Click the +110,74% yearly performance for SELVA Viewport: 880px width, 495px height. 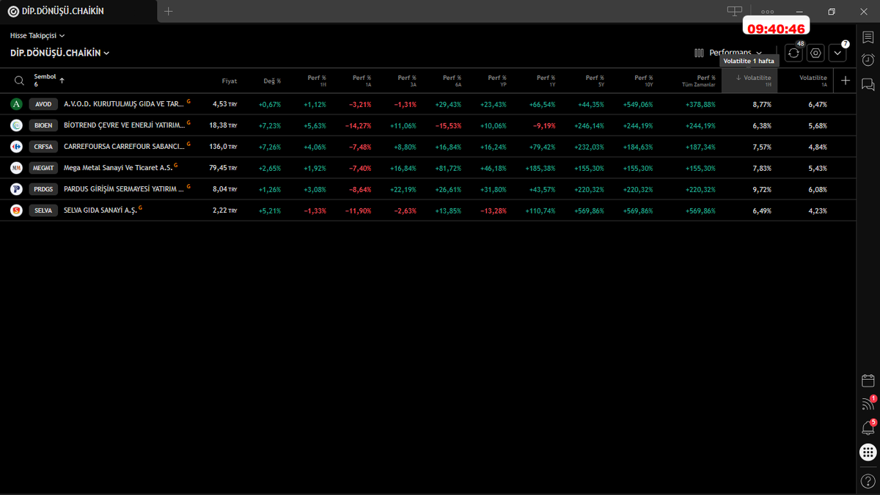click(x=540, y=210)
